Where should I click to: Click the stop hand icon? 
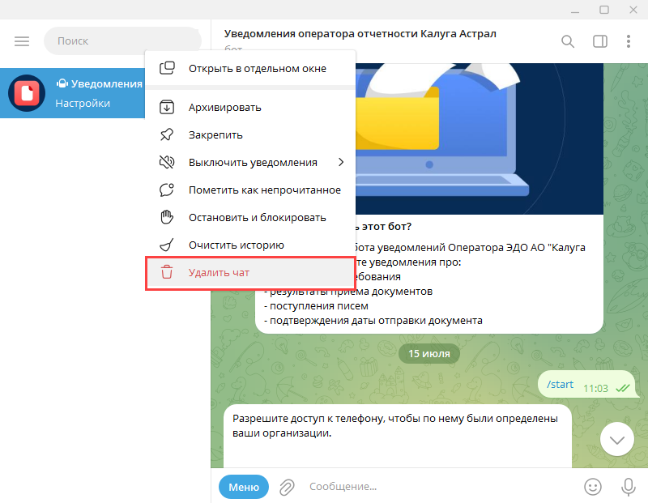[167, 217]
